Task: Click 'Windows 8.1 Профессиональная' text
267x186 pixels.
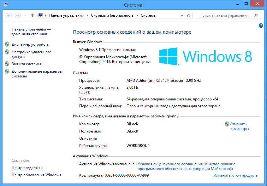Action: tap(107, 50)
